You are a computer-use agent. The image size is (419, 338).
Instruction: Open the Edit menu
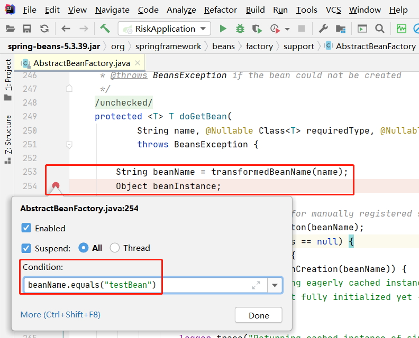click(52, 10)
